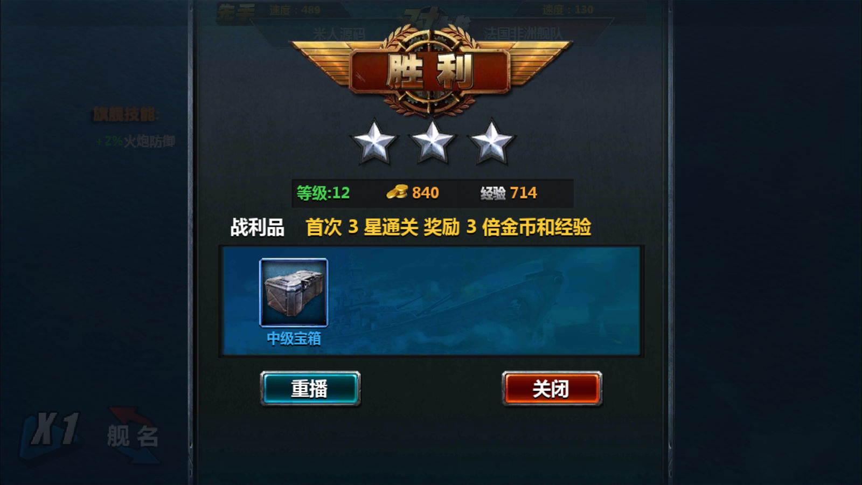This screenshot has width=862, height=485.
Task: Click the gold coins icon
Action: tap(397, 192)
